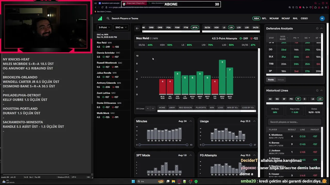
Task: Open the 3-Point stat dropdown
Action: click(x=104, y=27)
